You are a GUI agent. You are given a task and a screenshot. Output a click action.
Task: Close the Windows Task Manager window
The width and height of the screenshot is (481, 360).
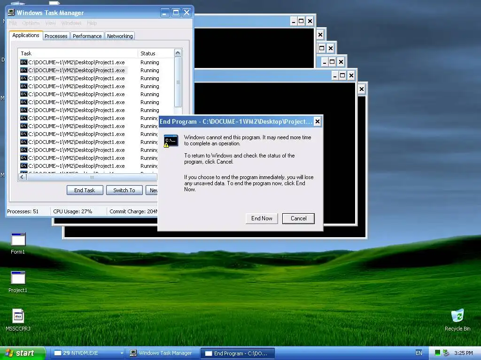pos(186,13)
